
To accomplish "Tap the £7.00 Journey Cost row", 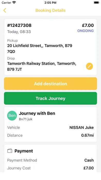I will click(x=50, y=168).
